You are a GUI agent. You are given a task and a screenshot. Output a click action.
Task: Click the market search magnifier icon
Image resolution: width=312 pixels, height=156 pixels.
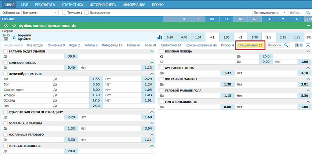[x=286, y=45]
